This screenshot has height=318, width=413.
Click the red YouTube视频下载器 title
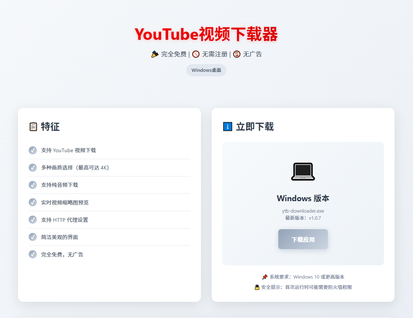coord(206,34)
